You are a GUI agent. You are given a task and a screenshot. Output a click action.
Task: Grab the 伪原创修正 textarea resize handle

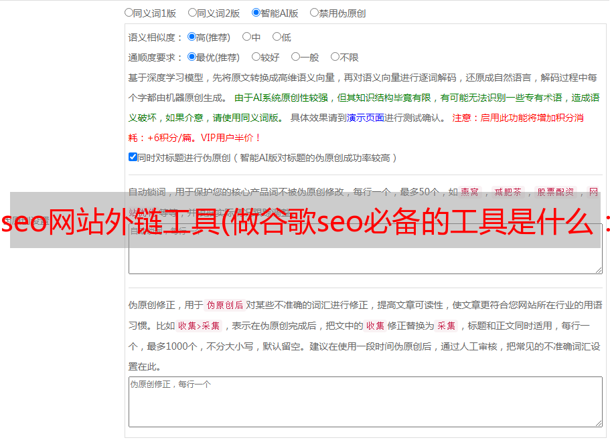599,423
